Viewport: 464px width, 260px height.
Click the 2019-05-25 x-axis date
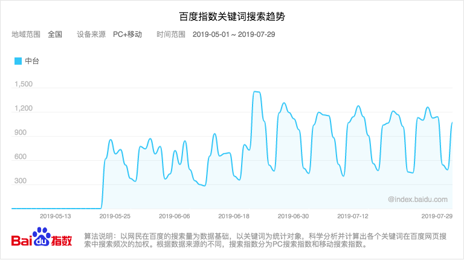pos(115,216)
